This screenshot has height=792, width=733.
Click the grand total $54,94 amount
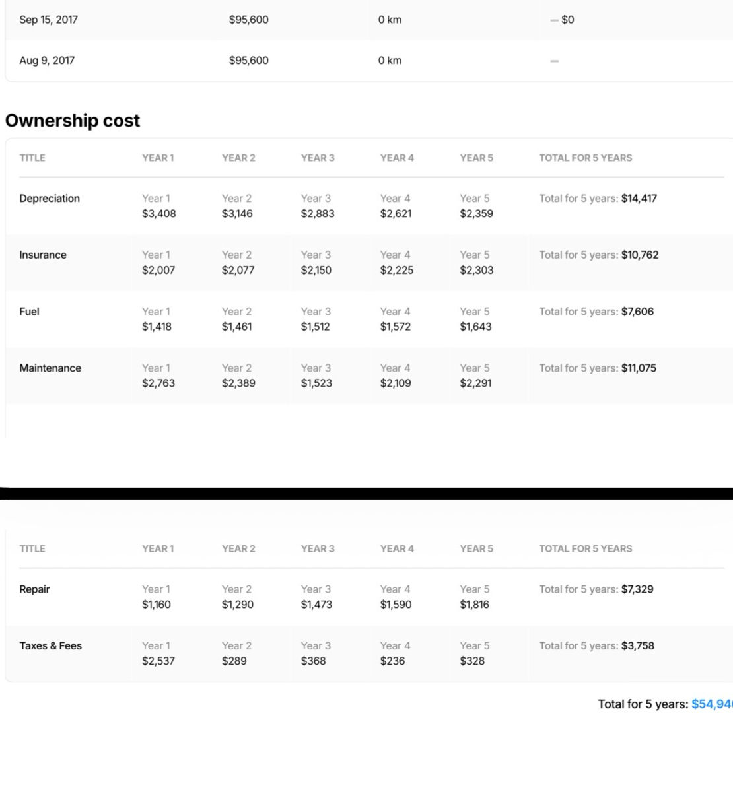(712, 704)
